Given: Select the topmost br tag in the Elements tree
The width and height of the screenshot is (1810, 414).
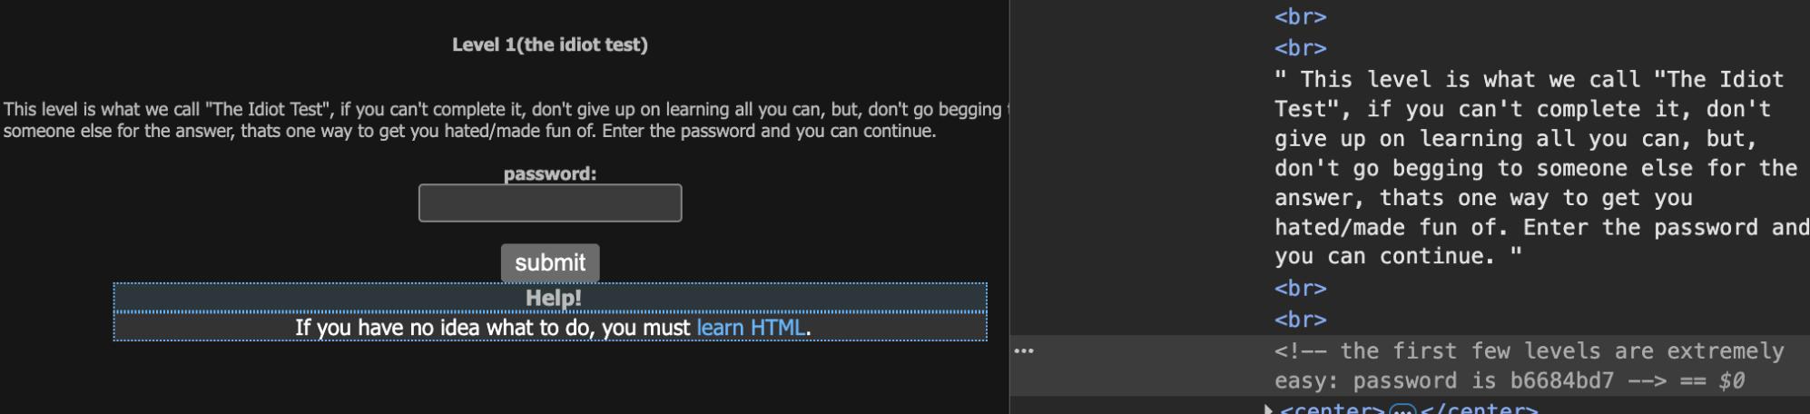Looking at the screenshot, I should pos(1300,16).
